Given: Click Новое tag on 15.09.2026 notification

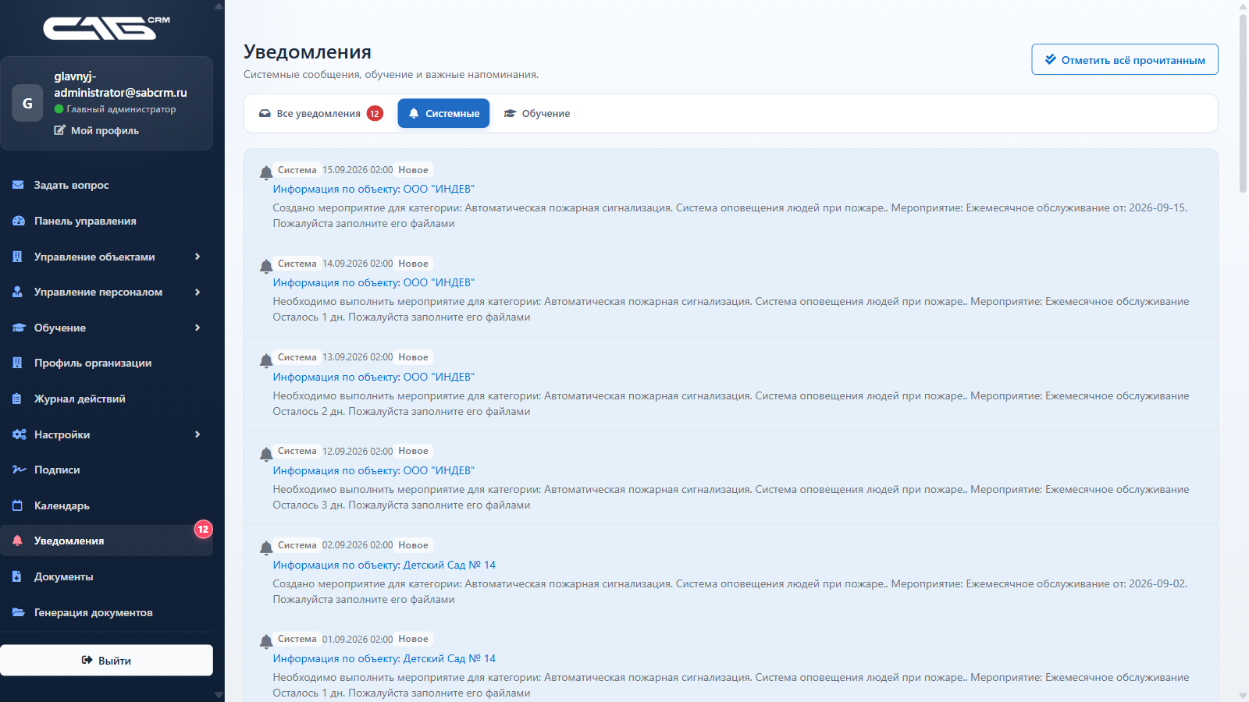Looking at the screenshot, I should tap(413, 170).
